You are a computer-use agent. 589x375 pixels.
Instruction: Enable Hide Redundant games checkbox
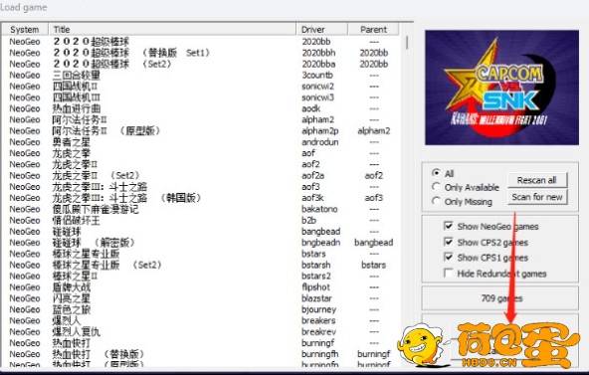(x=448, y=273)
